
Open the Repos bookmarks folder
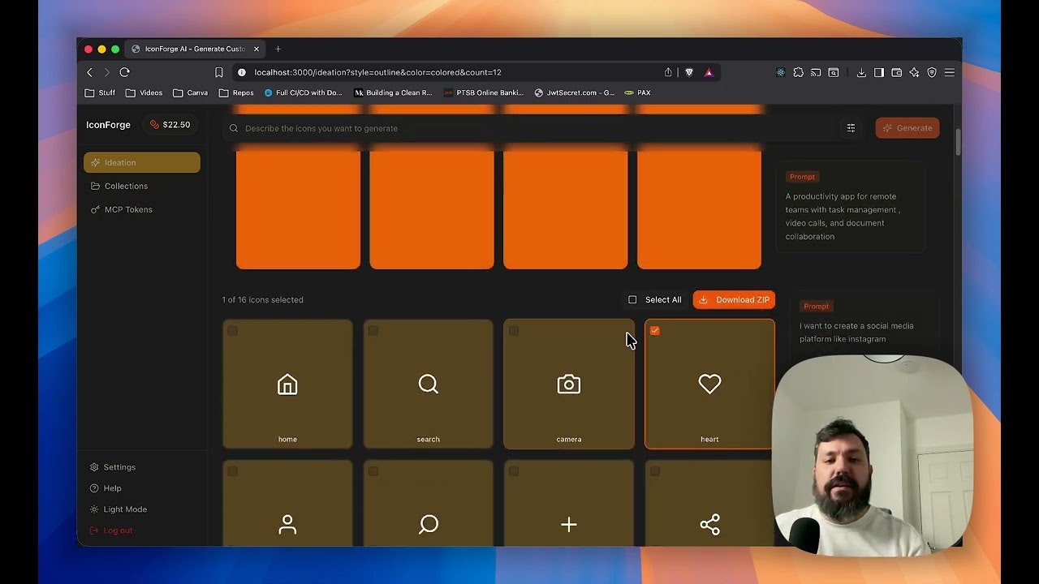click(x=236, y=92)
